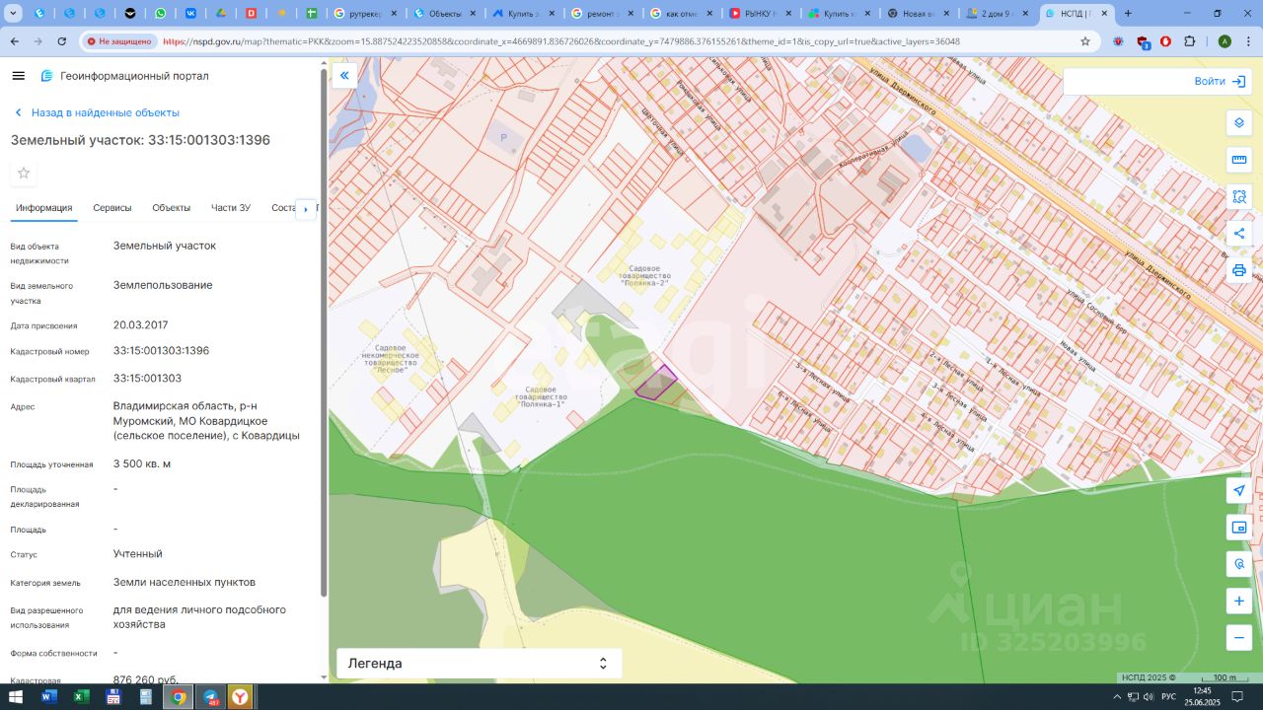Click the share map icon

coord(1238,234)
